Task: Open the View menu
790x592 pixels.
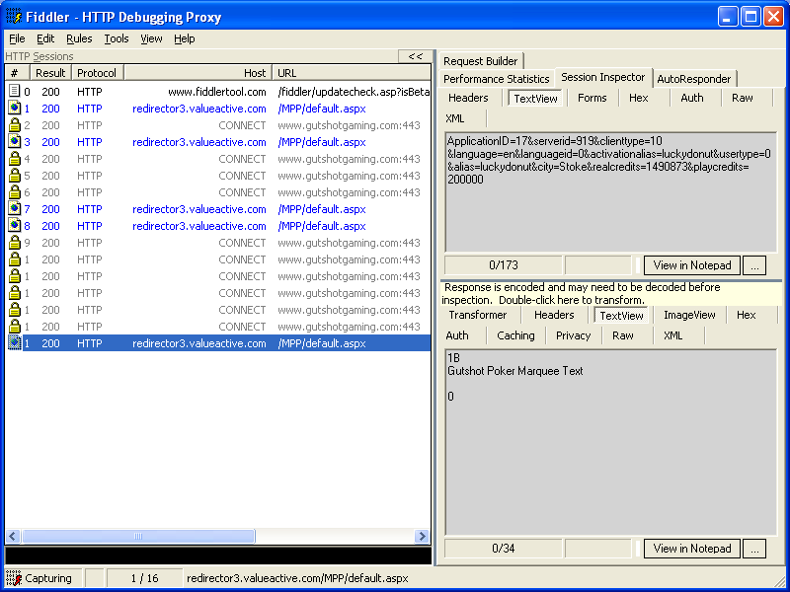Action: 151,38
